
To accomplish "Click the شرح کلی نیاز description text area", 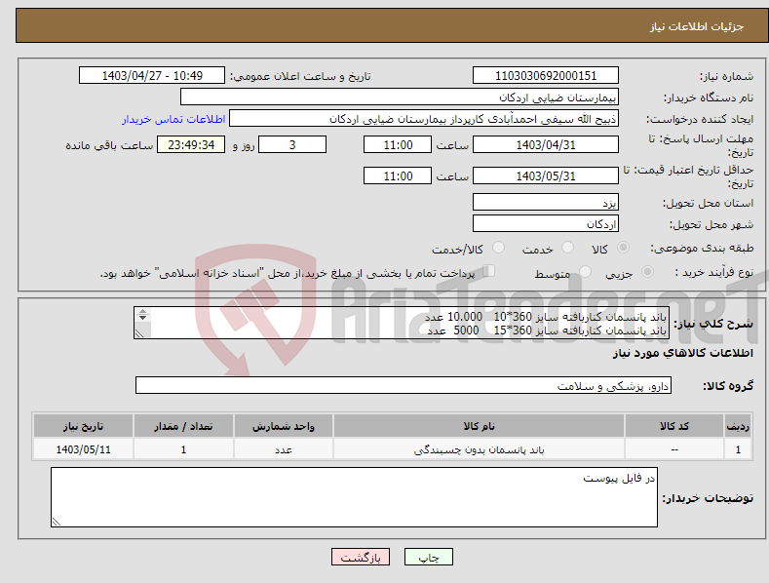I will click(x=402, y=323).
